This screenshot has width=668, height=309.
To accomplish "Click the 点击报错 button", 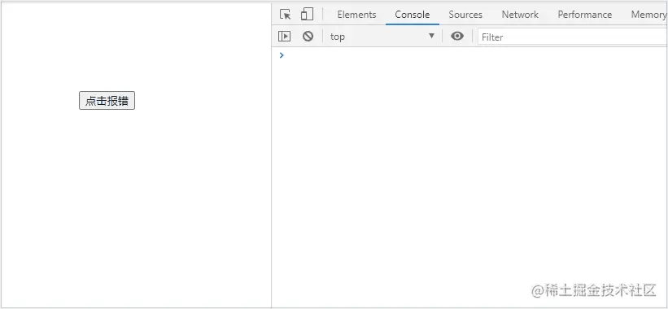I will coord(107,101).
